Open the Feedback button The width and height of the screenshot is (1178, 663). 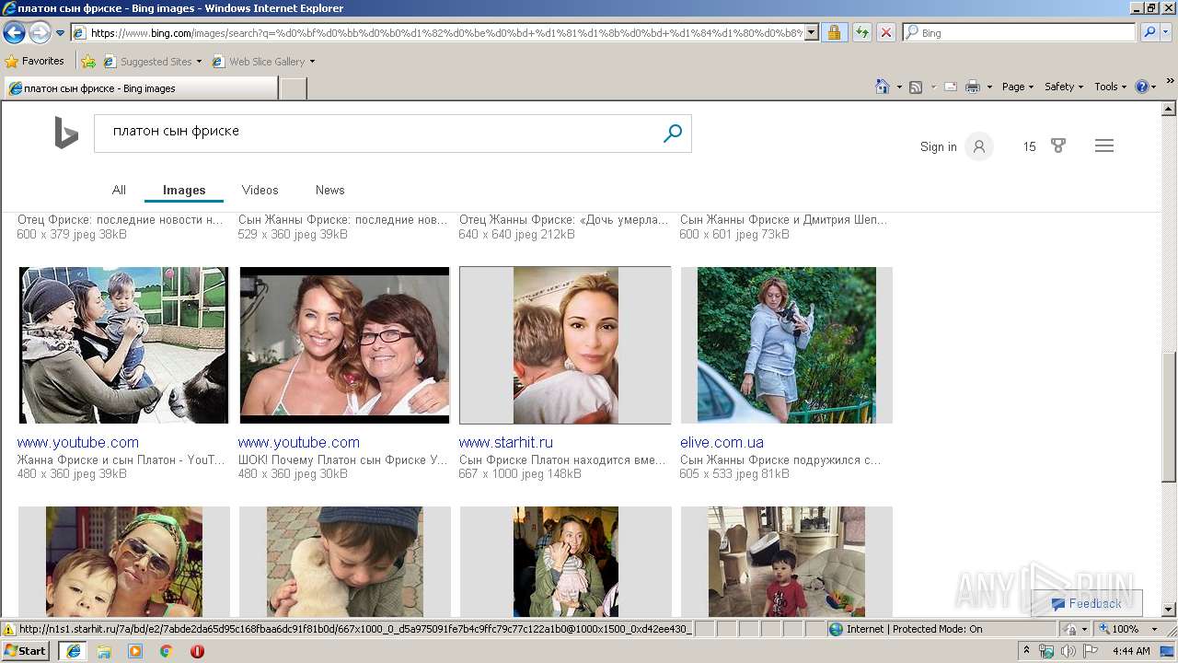coord(1086,603)
